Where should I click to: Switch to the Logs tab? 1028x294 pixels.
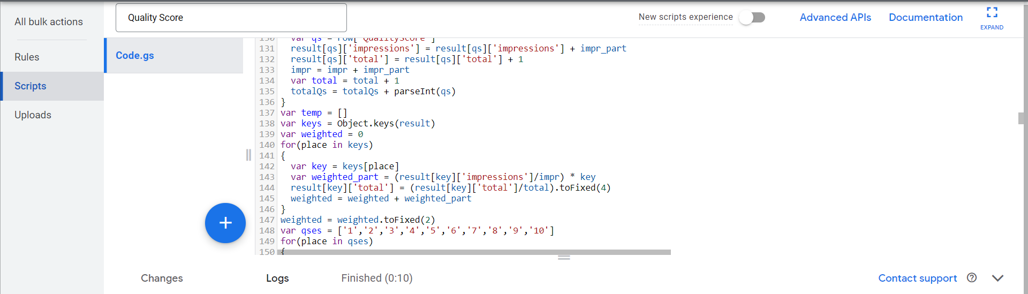pos(277,278)
